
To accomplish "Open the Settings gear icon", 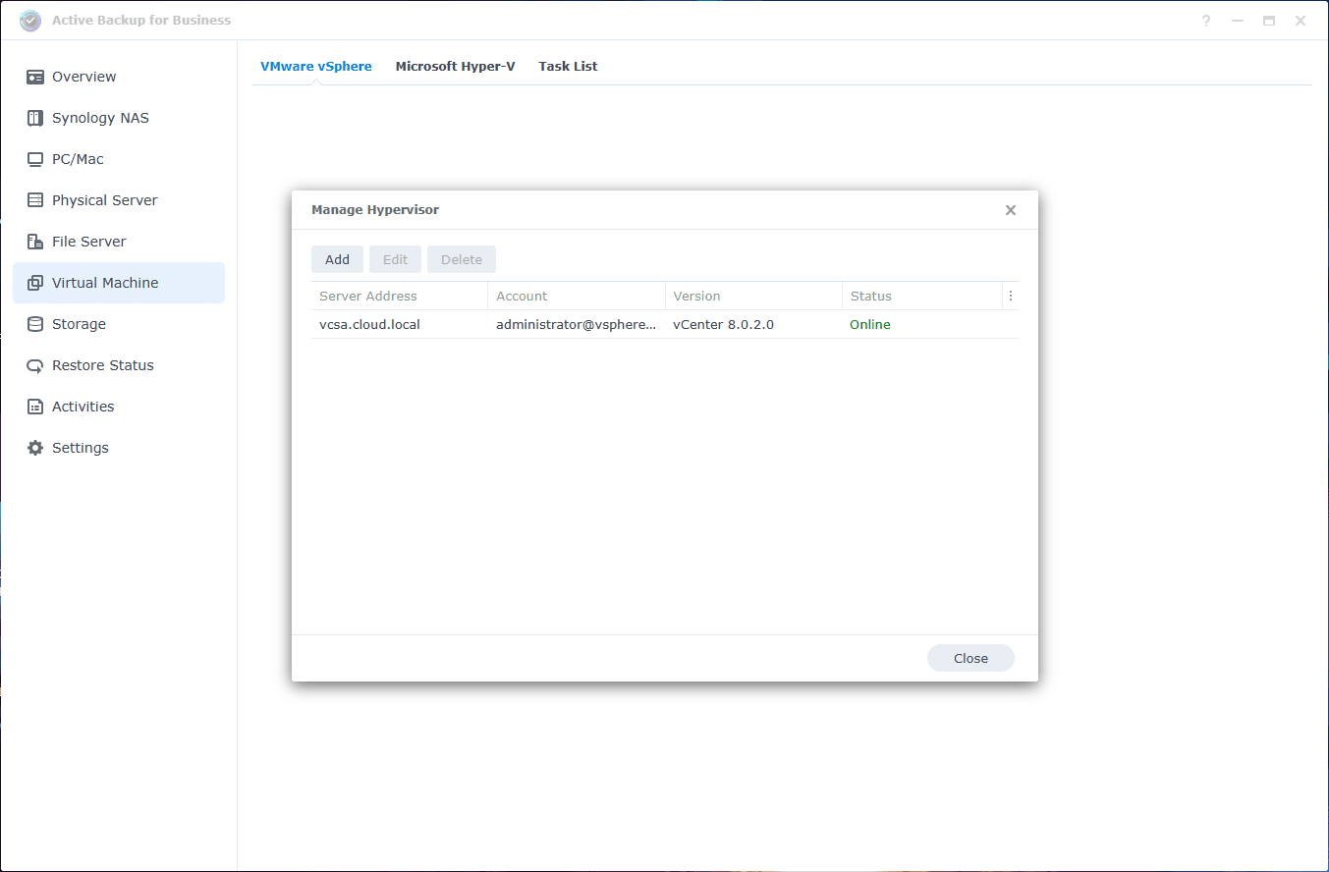I will 35,448.
